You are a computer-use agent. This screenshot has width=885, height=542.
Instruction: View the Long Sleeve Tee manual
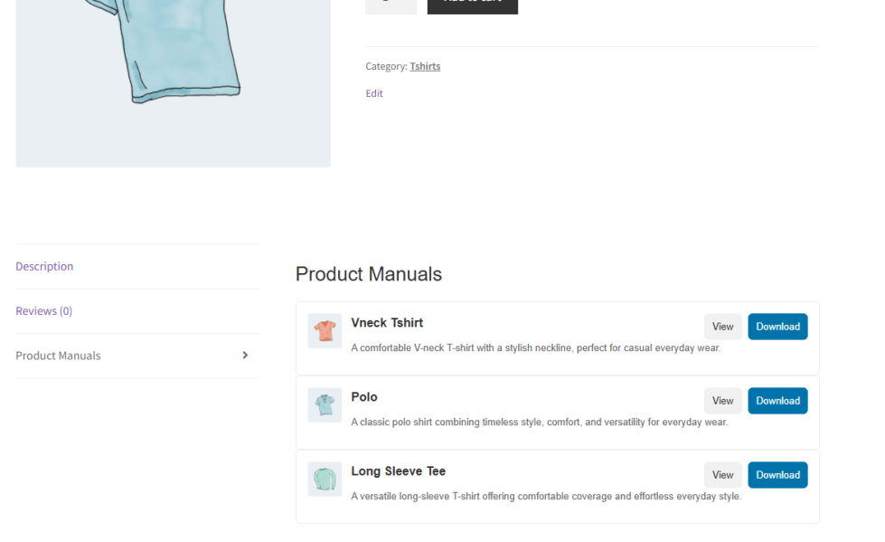(x=722, y=475)
